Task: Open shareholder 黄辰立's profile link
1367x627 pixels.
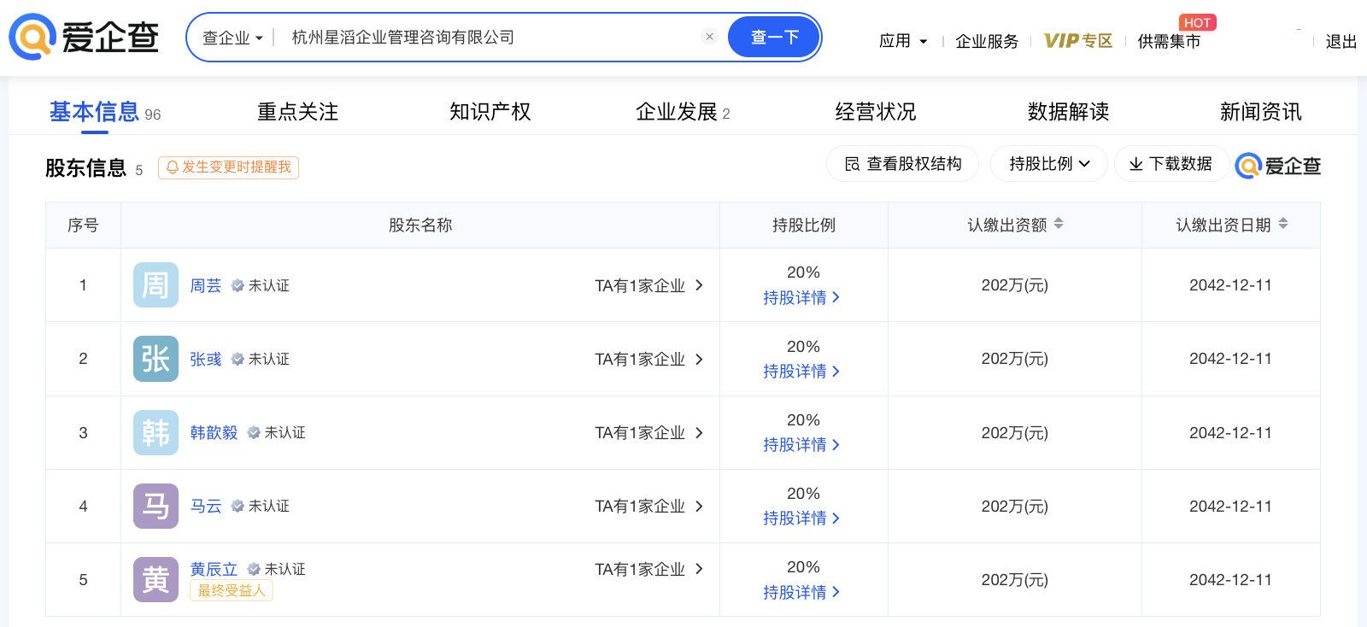Action: [214, 569]
